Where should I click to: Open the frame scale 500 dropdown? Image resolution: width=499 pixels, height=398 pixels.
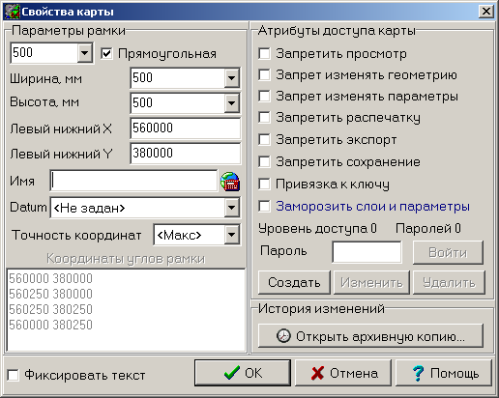pos(84,52)
